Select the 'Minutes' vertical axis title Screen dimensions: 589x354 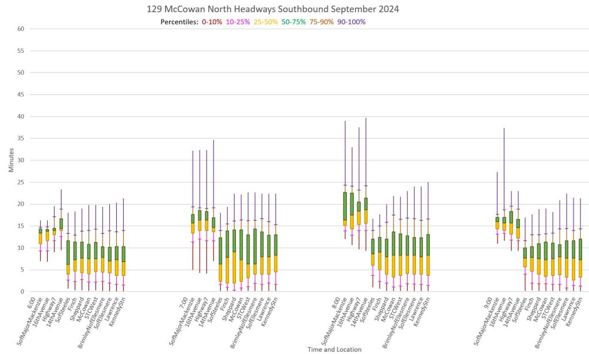(11, 160)
